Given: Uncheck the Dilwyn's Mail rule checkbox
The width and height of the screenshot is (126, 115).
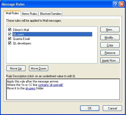Looking at the screenshot, I should tap(9, 29).
